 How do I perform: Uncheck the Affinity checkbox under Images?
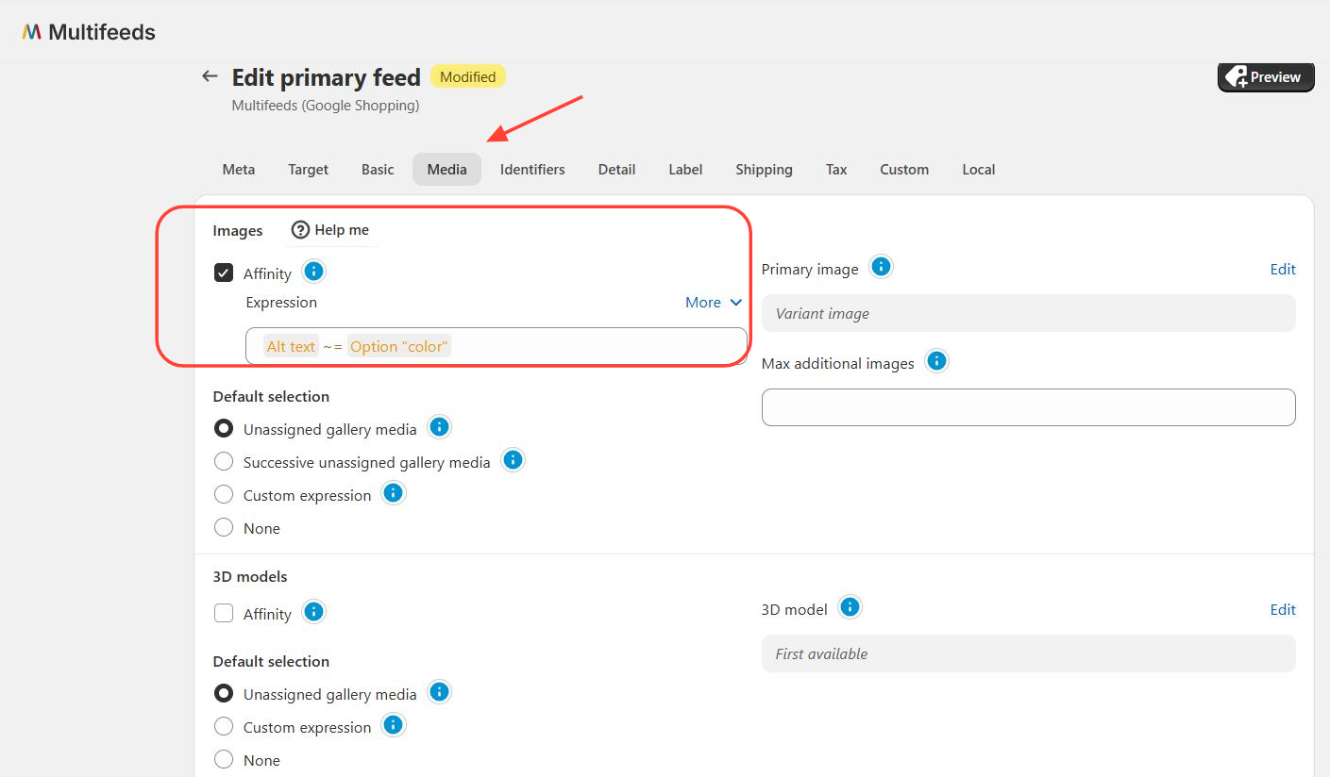click(223, 272)
